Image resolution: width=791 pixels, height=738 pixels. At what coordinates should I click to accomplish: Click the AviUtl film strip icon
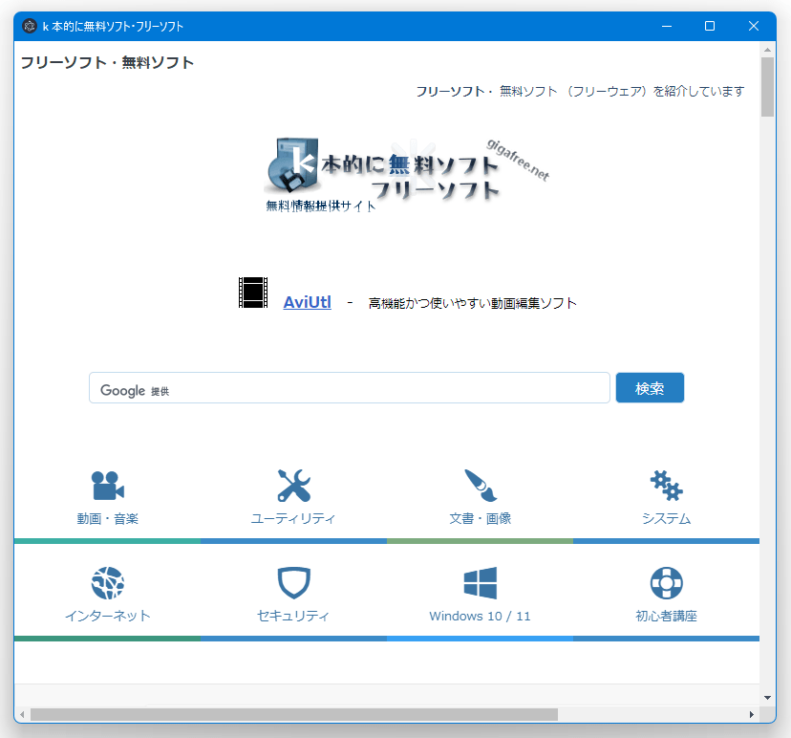point(253,293)
